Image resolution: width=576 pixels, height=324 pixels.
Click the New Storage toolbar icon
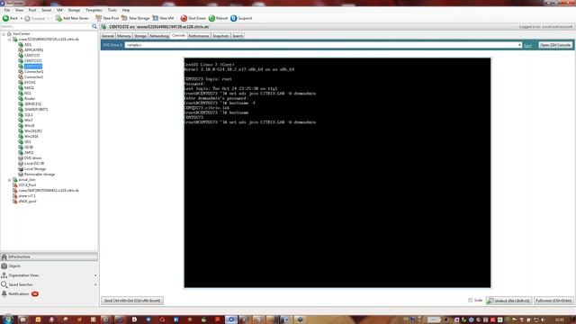pos(124,18)
